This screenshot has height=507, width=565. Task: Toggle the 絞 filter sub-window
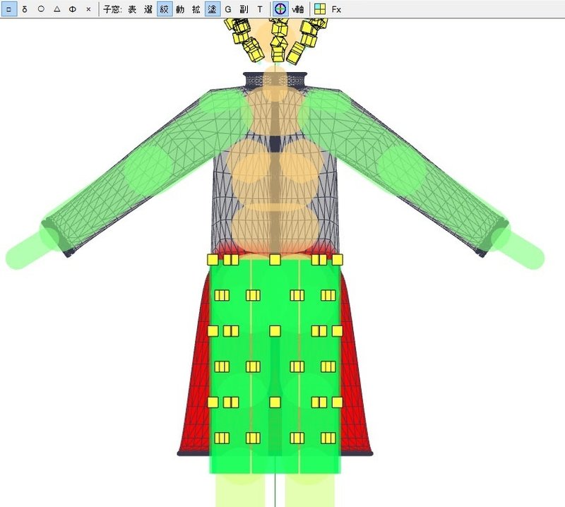coord(165,9)
